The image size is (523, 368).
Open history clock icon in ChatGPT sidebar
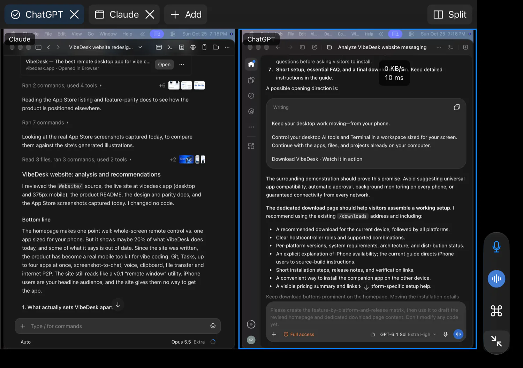pyautogui.click(x=251, y=96)
